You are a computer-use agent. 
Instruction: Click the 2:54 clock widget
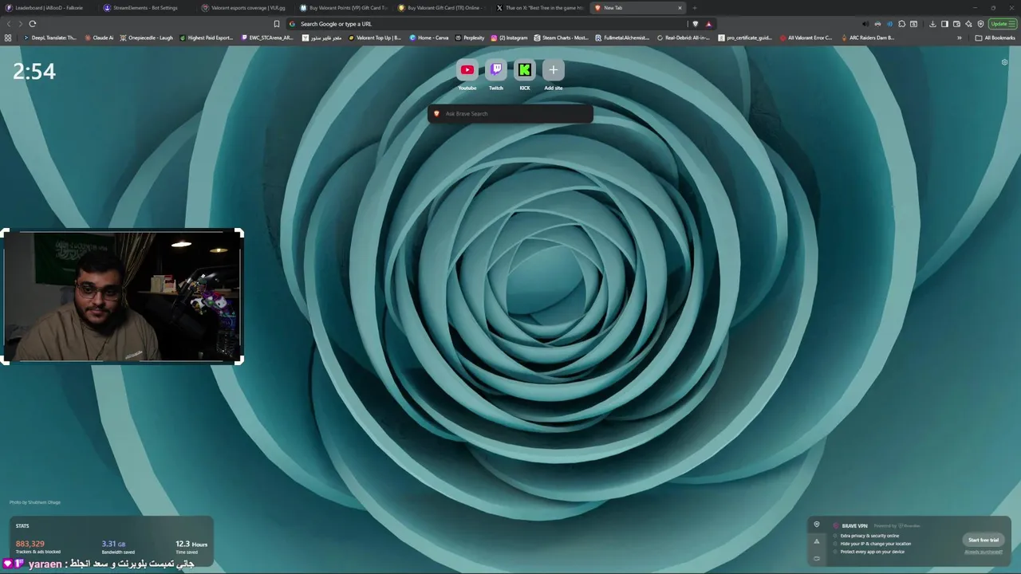coord(34,71)
